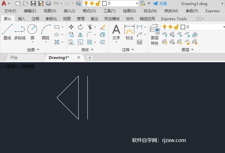Expand the Layers (图层) panel
The height and width of the screenshot is (153, 225).
click(x=188, y=50)
